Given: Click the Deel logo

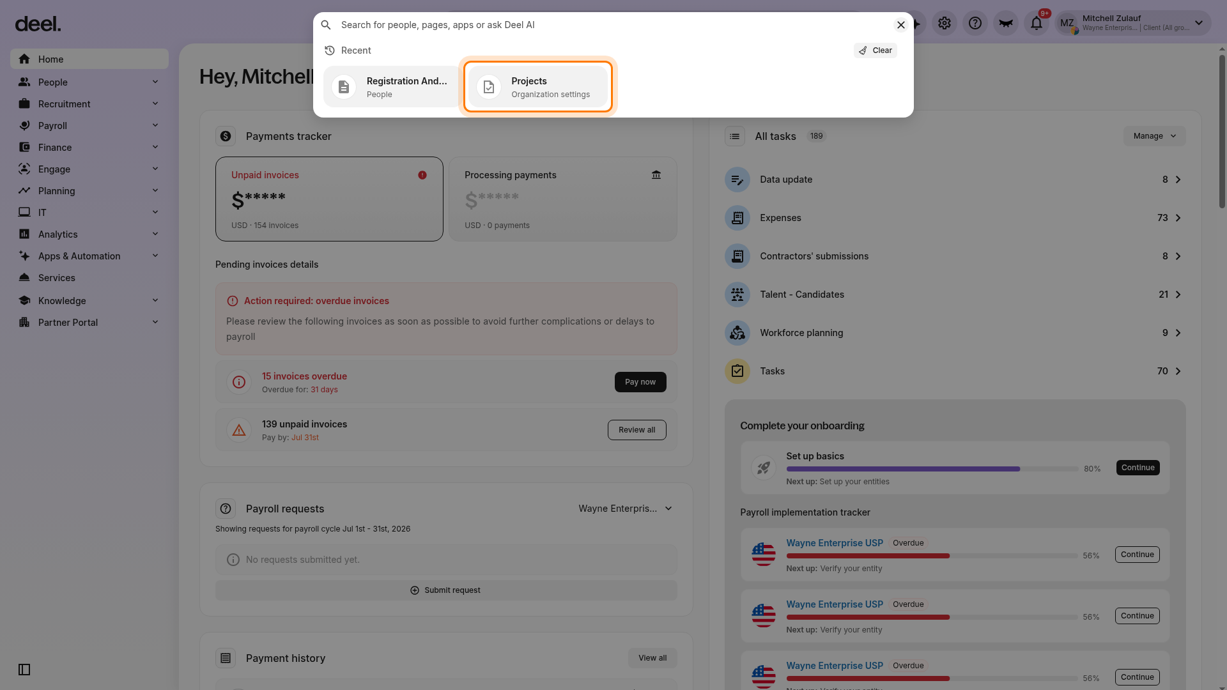Looking at the screenshot, I should pyautogui.click(x=38, y=24).
